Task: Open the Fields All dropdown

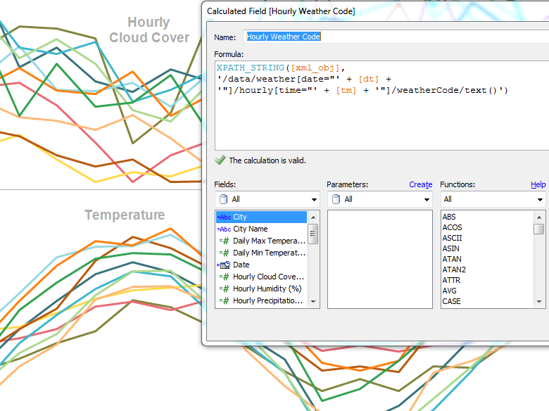Action: click(x=267, y=199)
